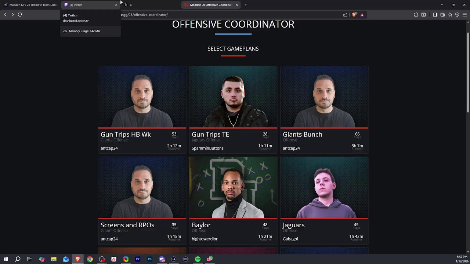
Task: Go forward using browser forward arrow
Action: point(12,15)
